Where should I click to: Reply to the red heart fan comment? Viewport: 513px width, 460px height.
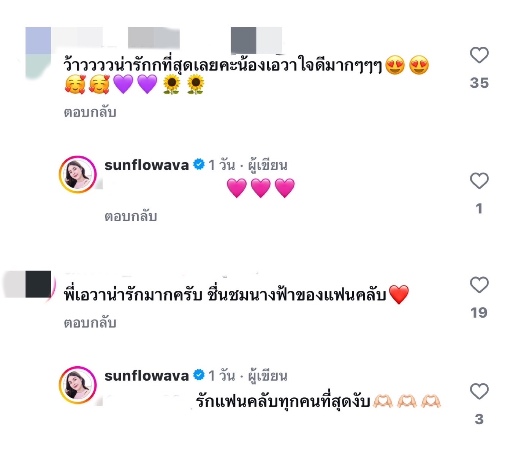[x=90, y=323]
